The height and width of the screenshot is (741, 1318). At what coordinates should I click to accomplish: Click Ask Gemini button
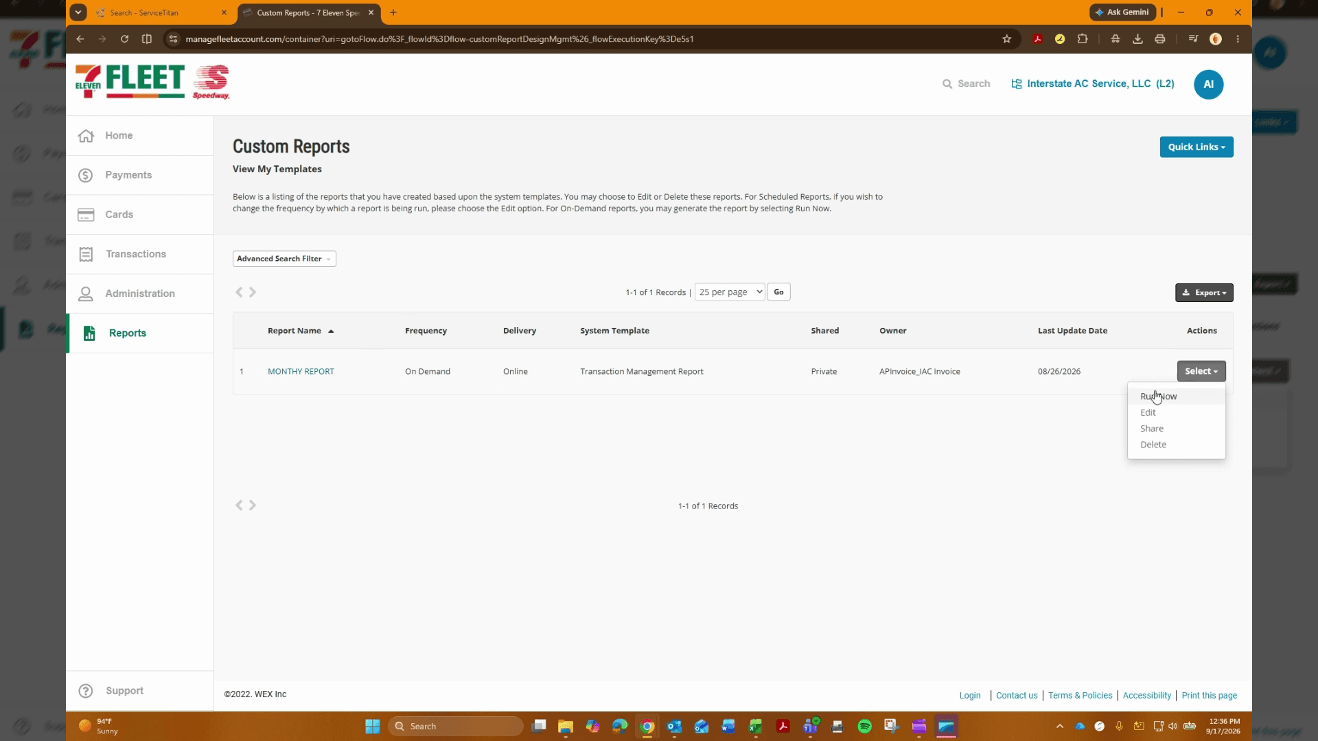tap(1122, 12)
